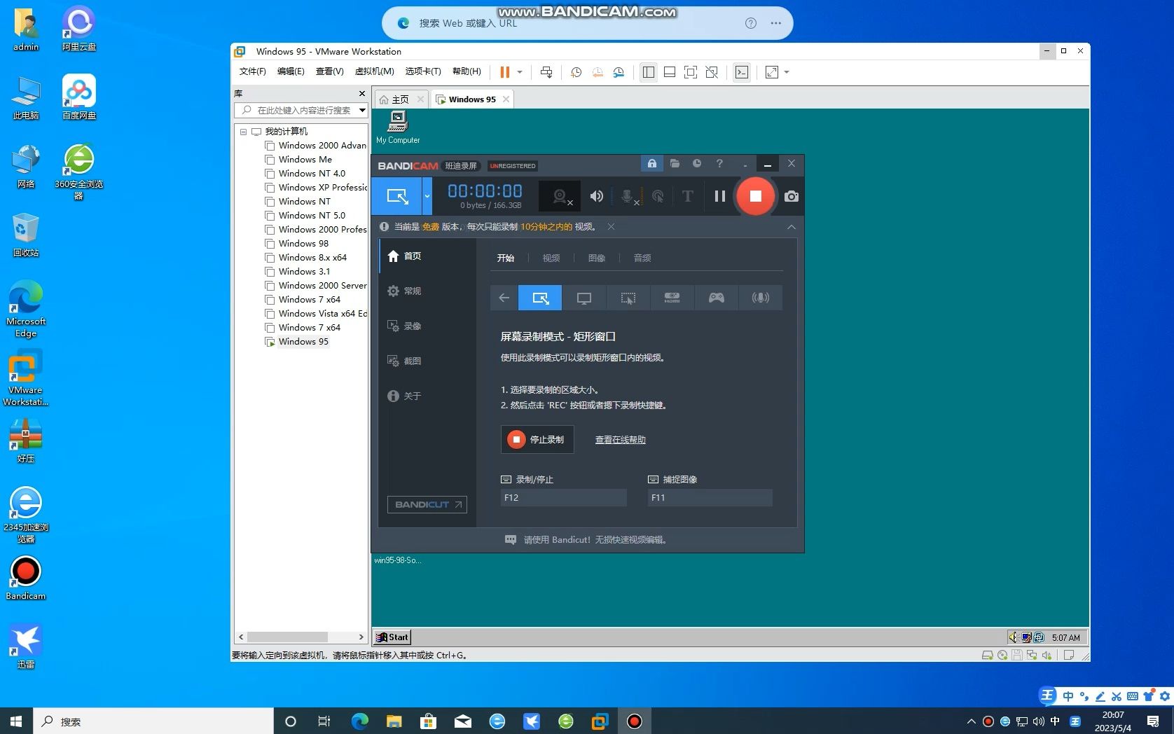Open the VMware console view icon
Viewport: 1174px width, 734px height.
pos(742,72)
